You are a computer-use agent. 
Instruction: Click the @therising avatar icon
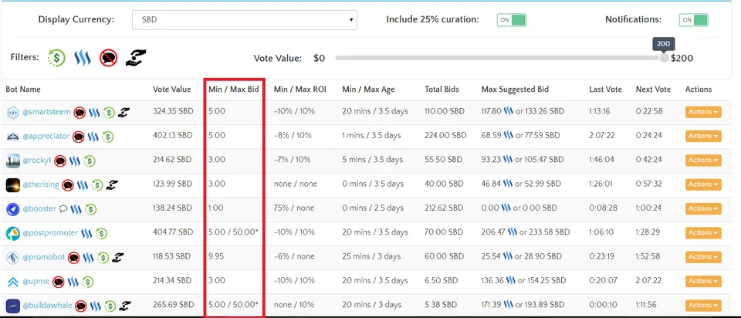pyautogui.click(x=13, y=184)
